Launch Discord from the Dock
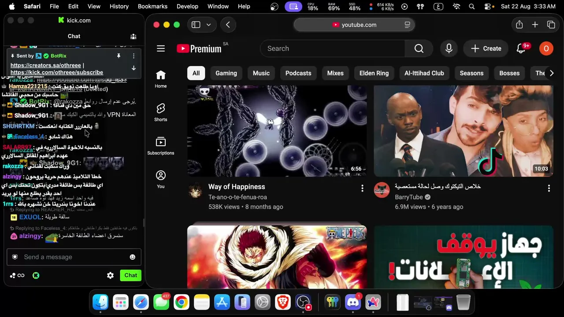Screen dimensions: 564x317 (353, 302)
